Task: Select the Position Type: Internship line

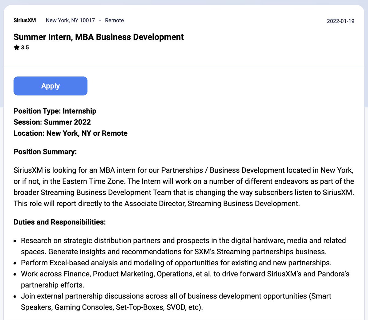Action: tap(55, 111)
